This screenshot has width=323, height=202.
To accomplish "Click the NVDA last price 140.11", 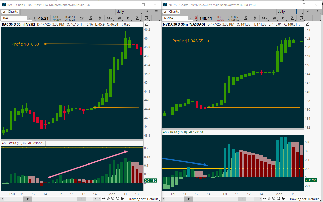I will click(x=206, y=18).
